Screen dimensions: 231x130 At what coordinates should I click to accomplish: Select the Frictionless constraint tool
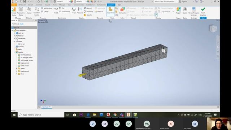[64, 12]
